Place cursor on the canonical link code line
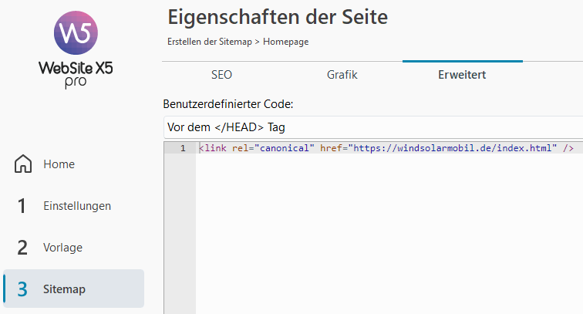The height and width of the screenshot is (314, 583). [x=386, y=148]
